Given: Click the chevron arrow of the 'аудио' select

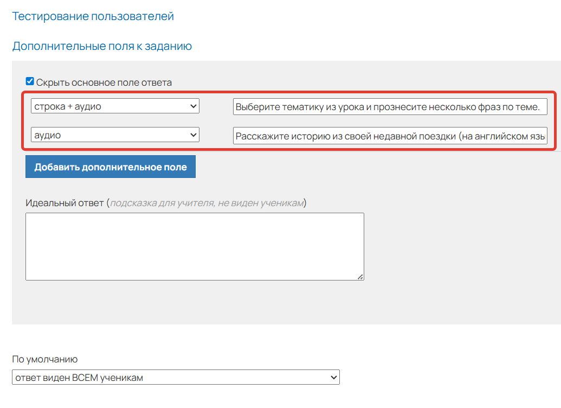Looking at the screenshot, I should click(194, 135).
